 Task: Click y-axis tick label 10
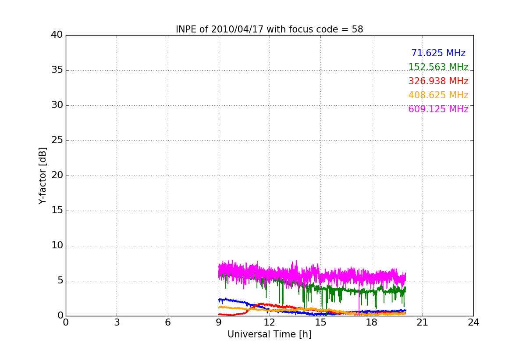(57, 246)
